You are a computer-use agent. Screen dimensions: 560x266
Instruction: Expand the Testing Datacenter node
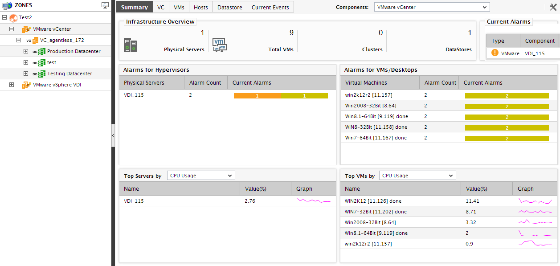(26, 74)
